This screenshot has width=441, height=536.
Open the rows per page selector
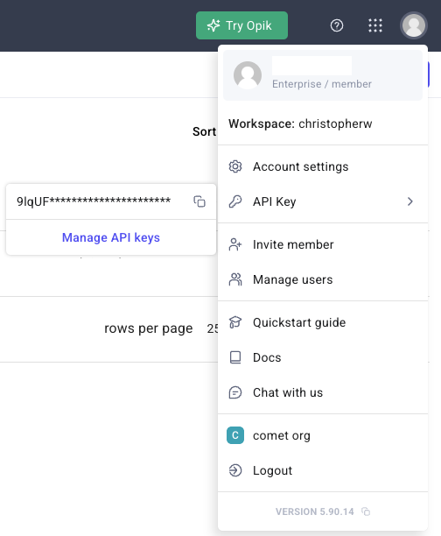pos(212,328)
